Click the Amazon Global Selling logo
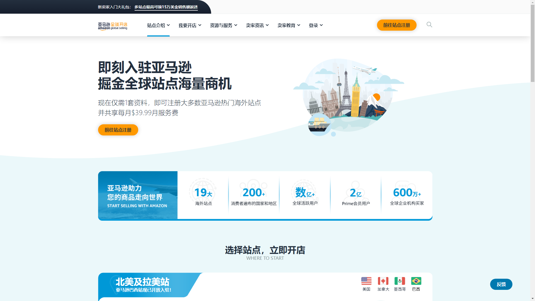The image size is (535, 301). pyautogui.click(x=113, y=26)
